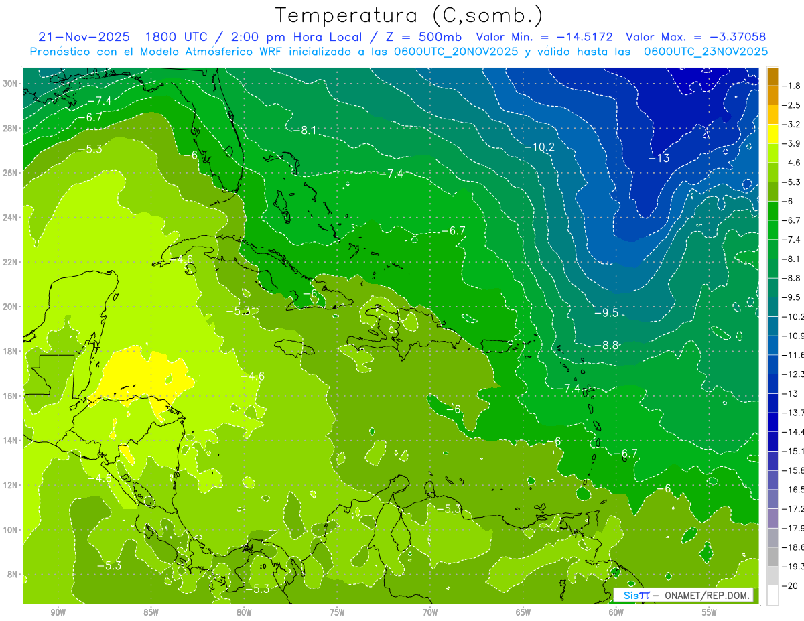Select the "Valor Max. = -3.37058" readout
The image size is (804, 621).
[x=695, y=37]
